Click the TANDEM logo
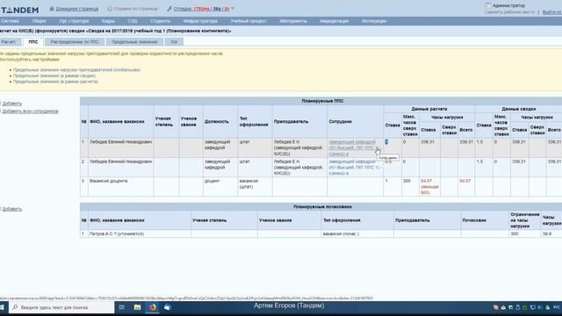The height and width of the screenshot is (316, 562). tap(19, 10)
